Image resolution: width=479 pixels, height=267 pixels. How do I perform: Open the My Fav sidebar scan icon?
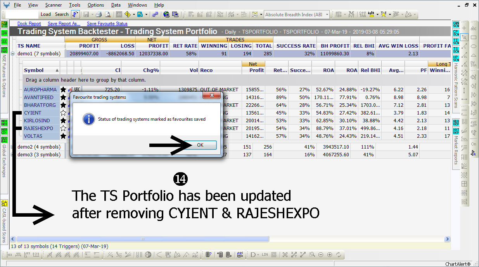pos(4,24)
